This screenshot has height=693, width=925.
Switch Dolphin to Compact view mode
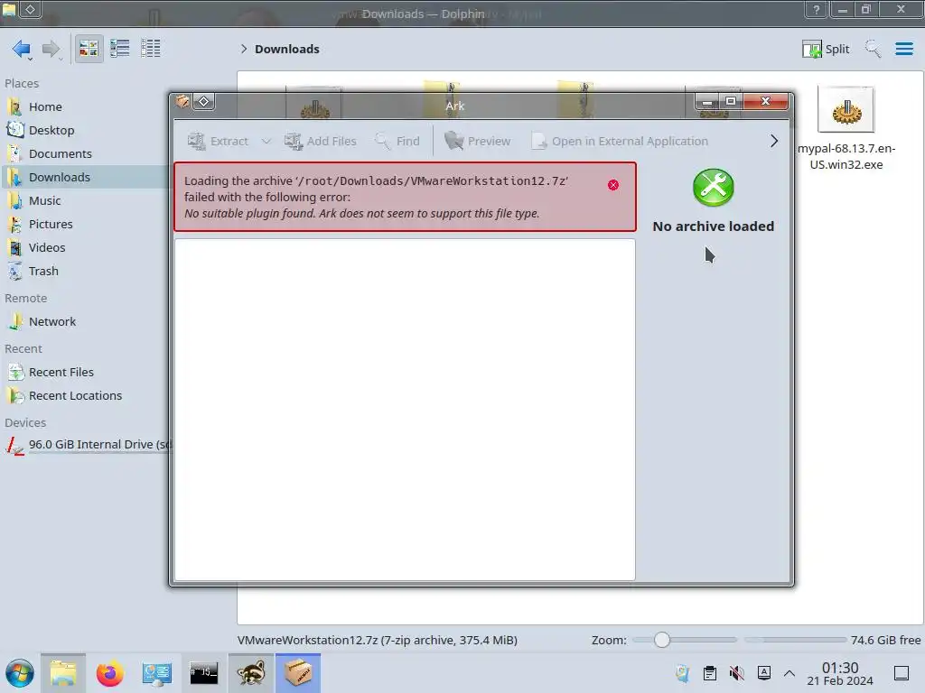pos(120,49)
